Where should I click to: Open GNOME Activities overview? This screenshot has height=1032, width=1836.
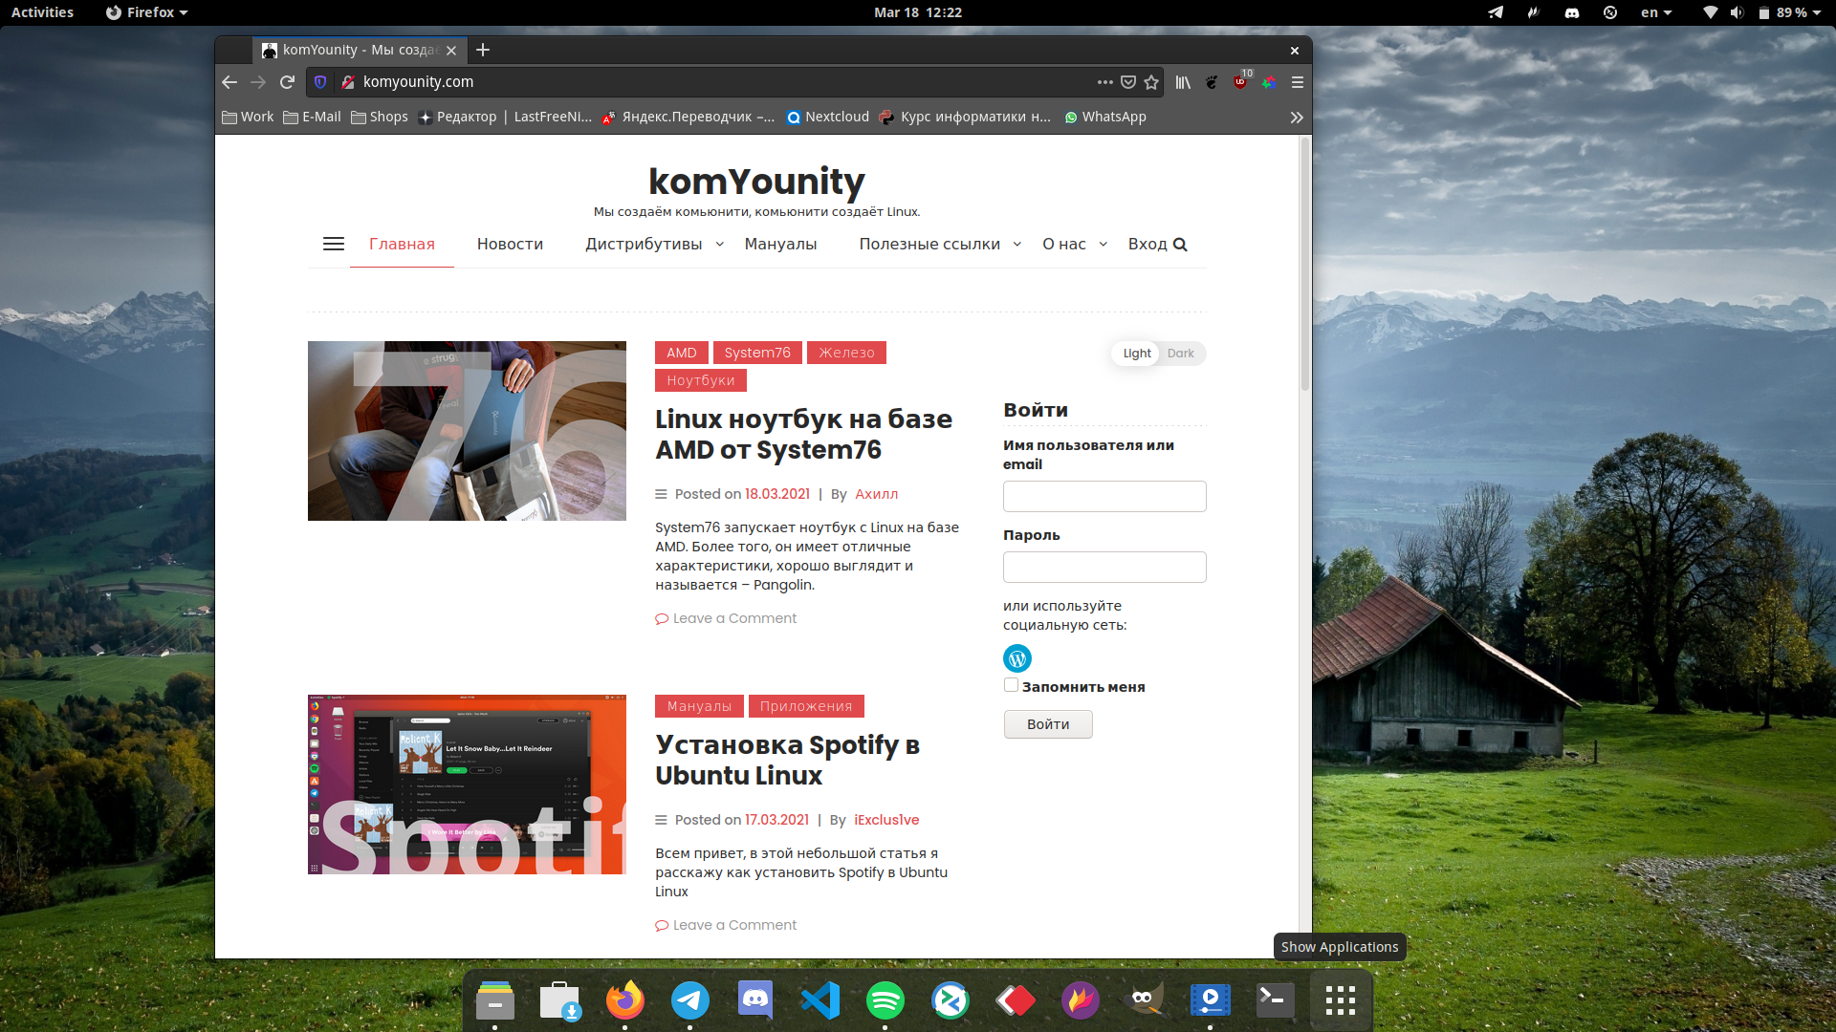coord(42,12)
